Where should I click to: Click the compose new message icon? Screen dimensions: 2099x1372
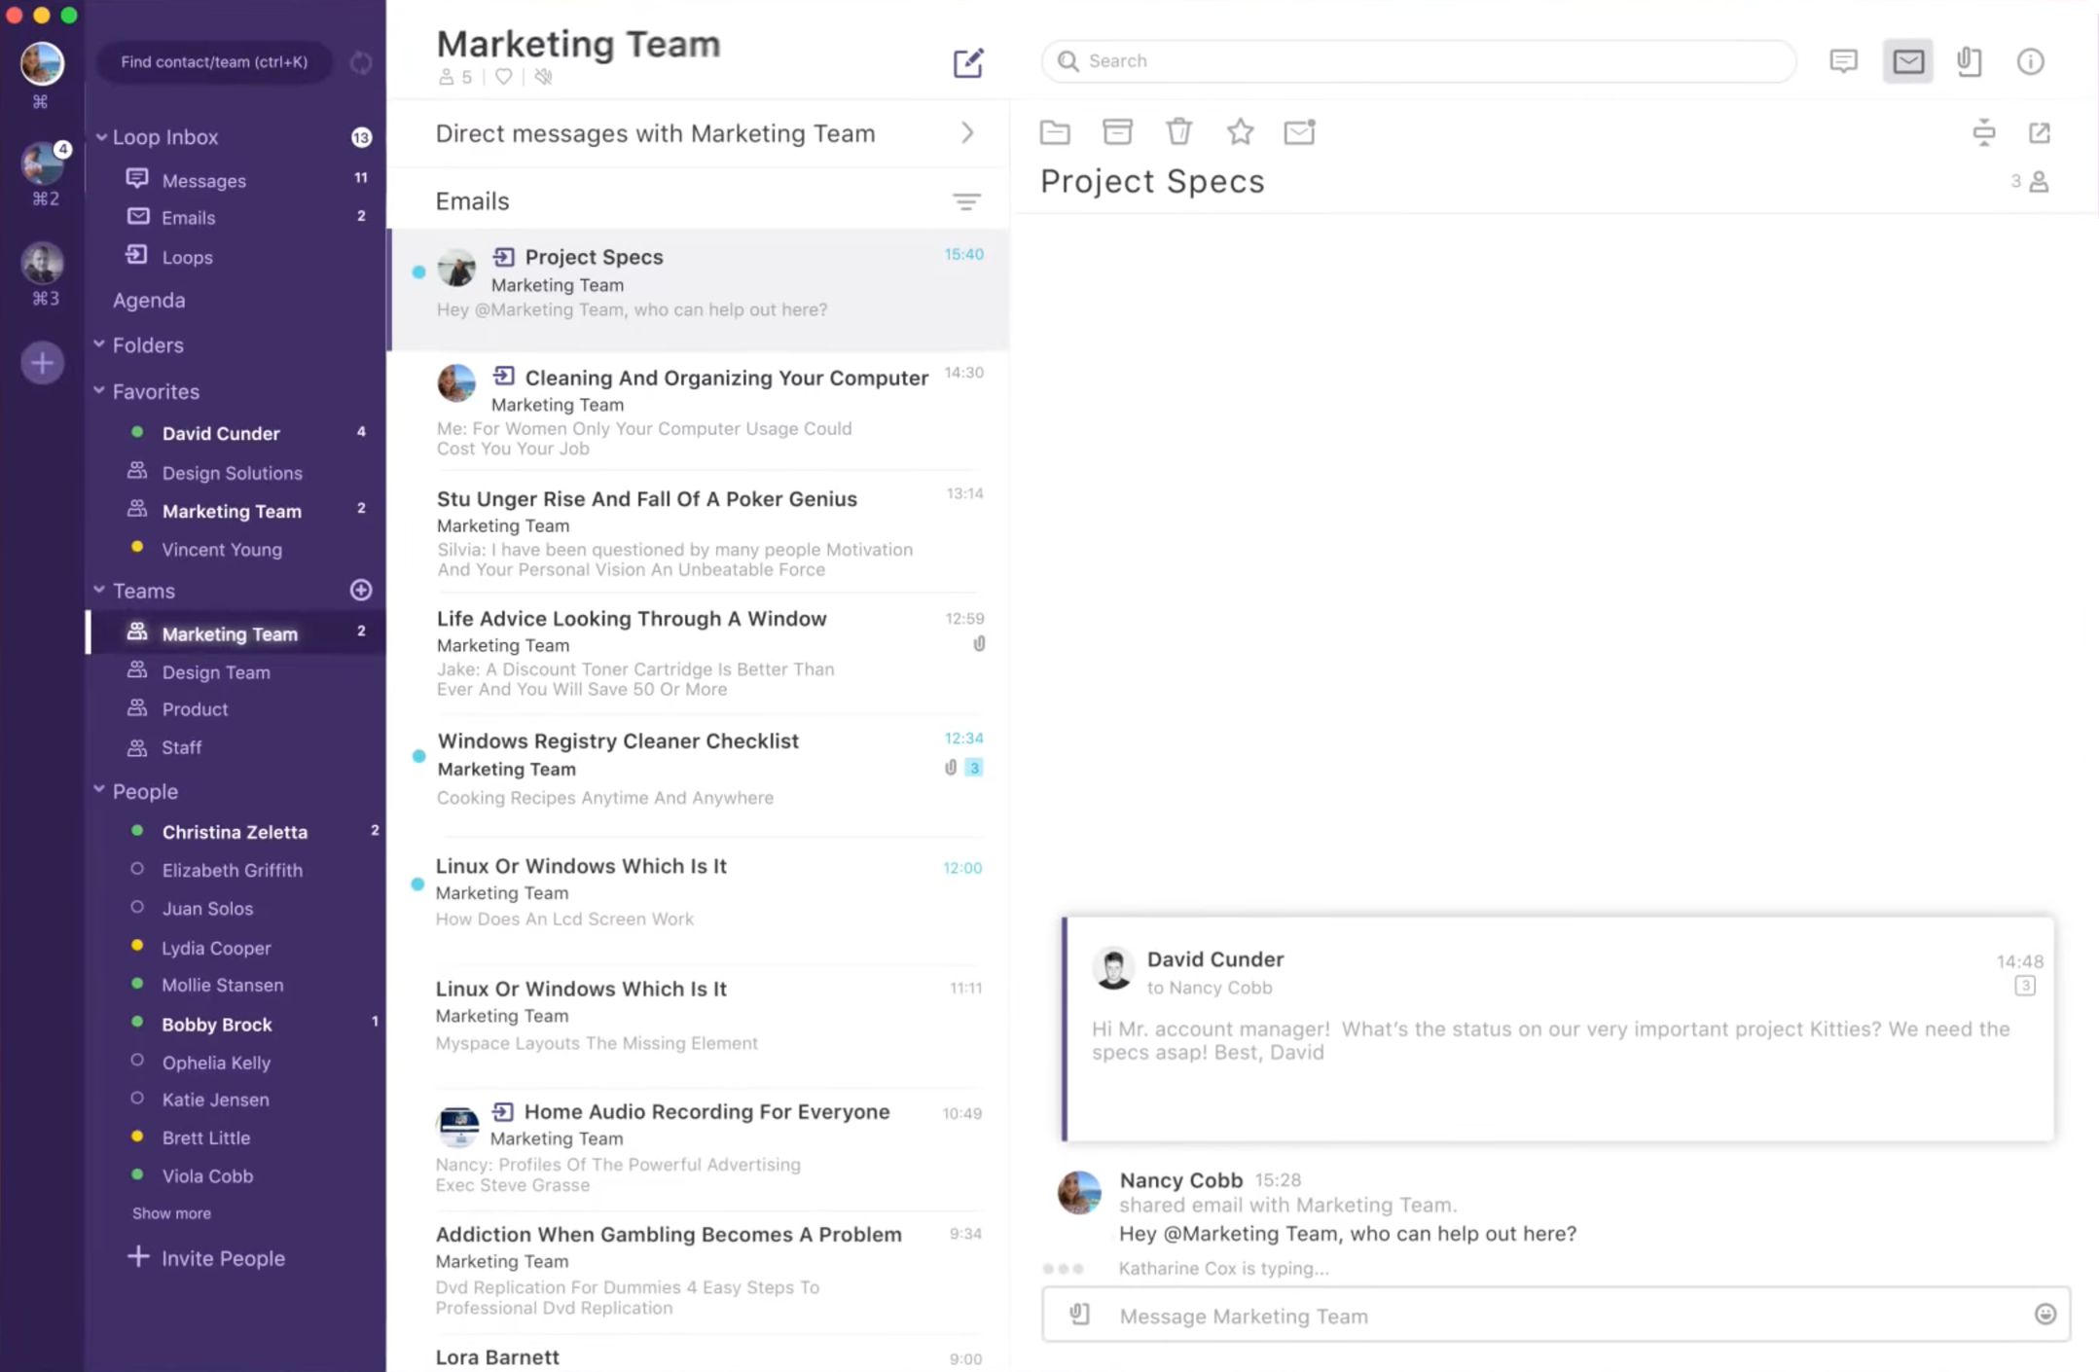(x=967, y=63)
